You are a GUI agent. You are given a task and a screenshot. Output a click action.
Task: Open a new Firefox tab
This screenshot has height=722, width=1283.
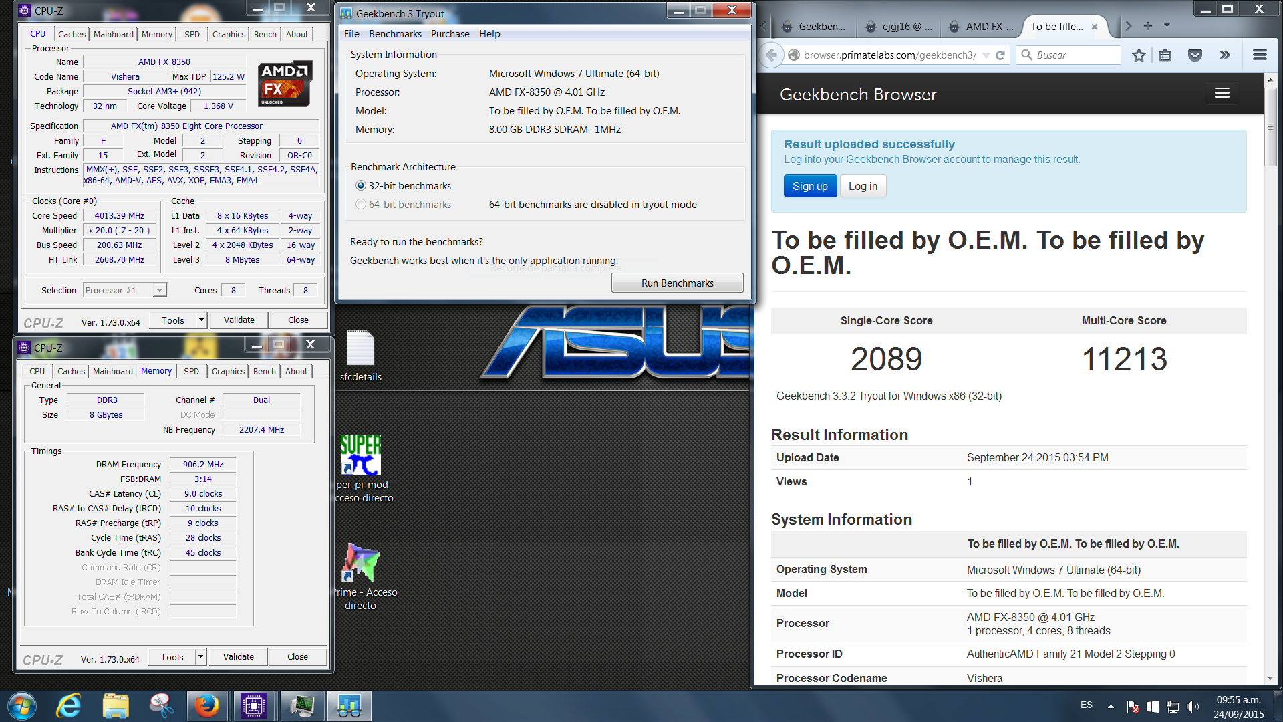pyautogui.click(x=1148, y=26)
